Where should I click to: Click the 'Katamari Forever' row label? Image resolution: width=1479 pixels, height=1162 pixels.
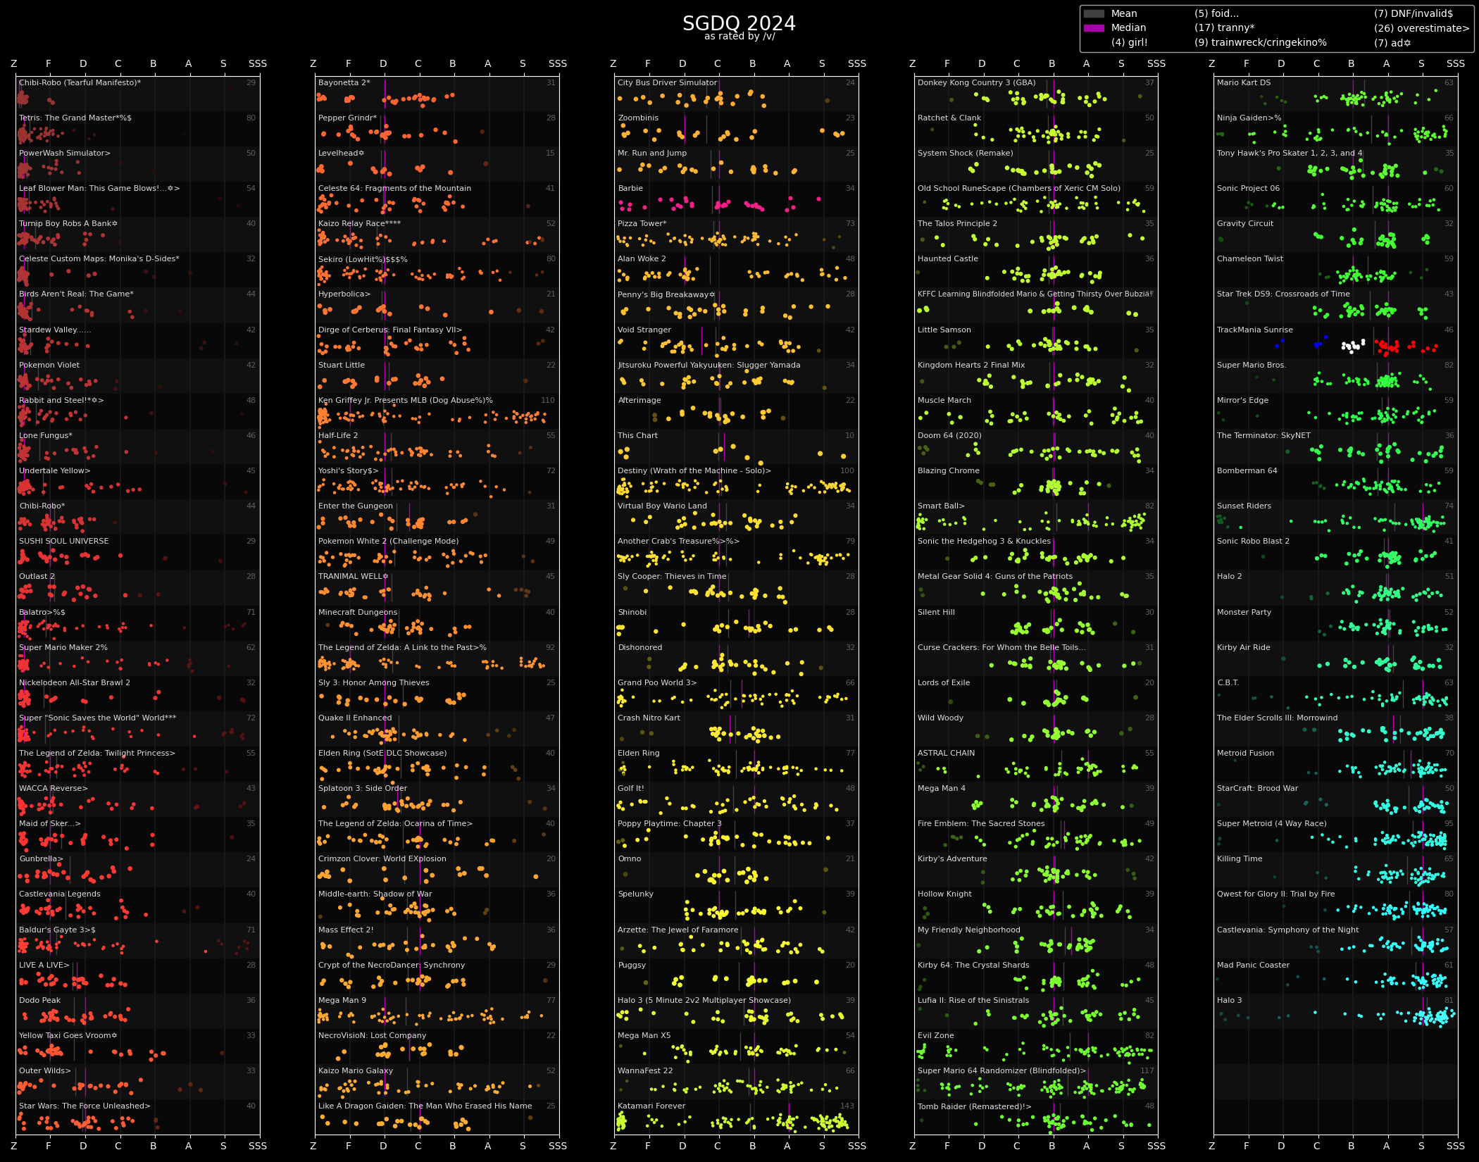tap(651, 1106)
